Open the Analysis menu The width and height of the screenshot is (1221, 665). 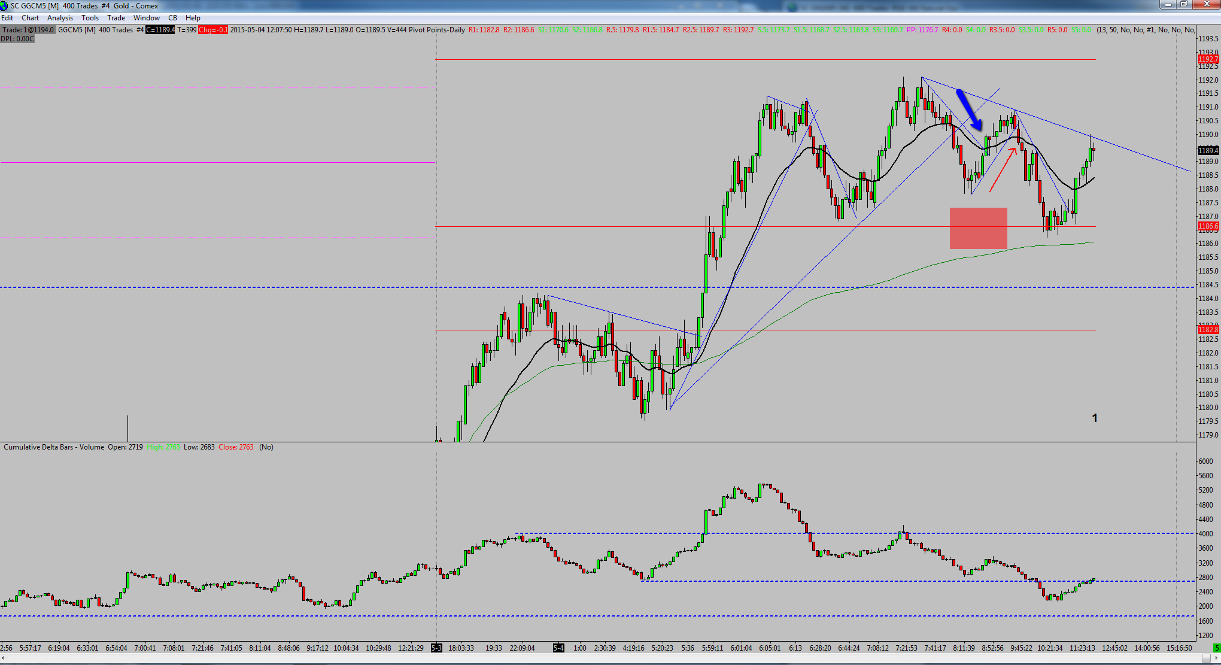[x=60, y=18]
